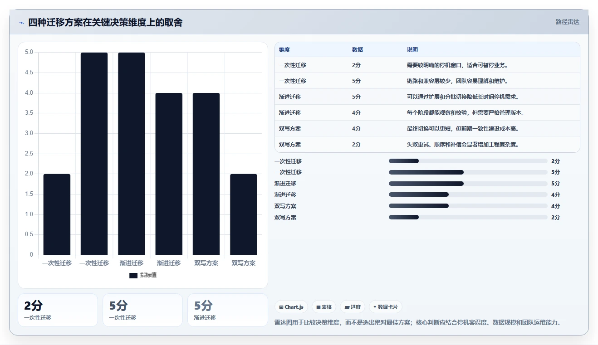Click 4分 in the 严格管理版本 table row

(356, 112)
